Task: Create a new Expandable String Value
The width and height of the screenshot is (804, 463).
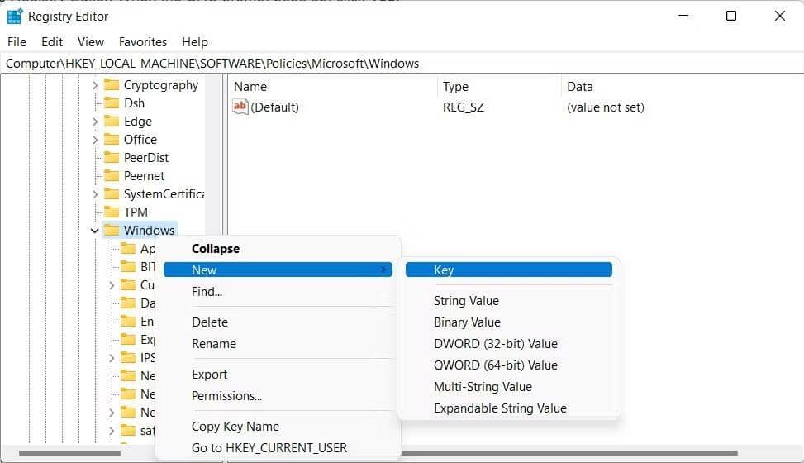Action: pos(509,408)
